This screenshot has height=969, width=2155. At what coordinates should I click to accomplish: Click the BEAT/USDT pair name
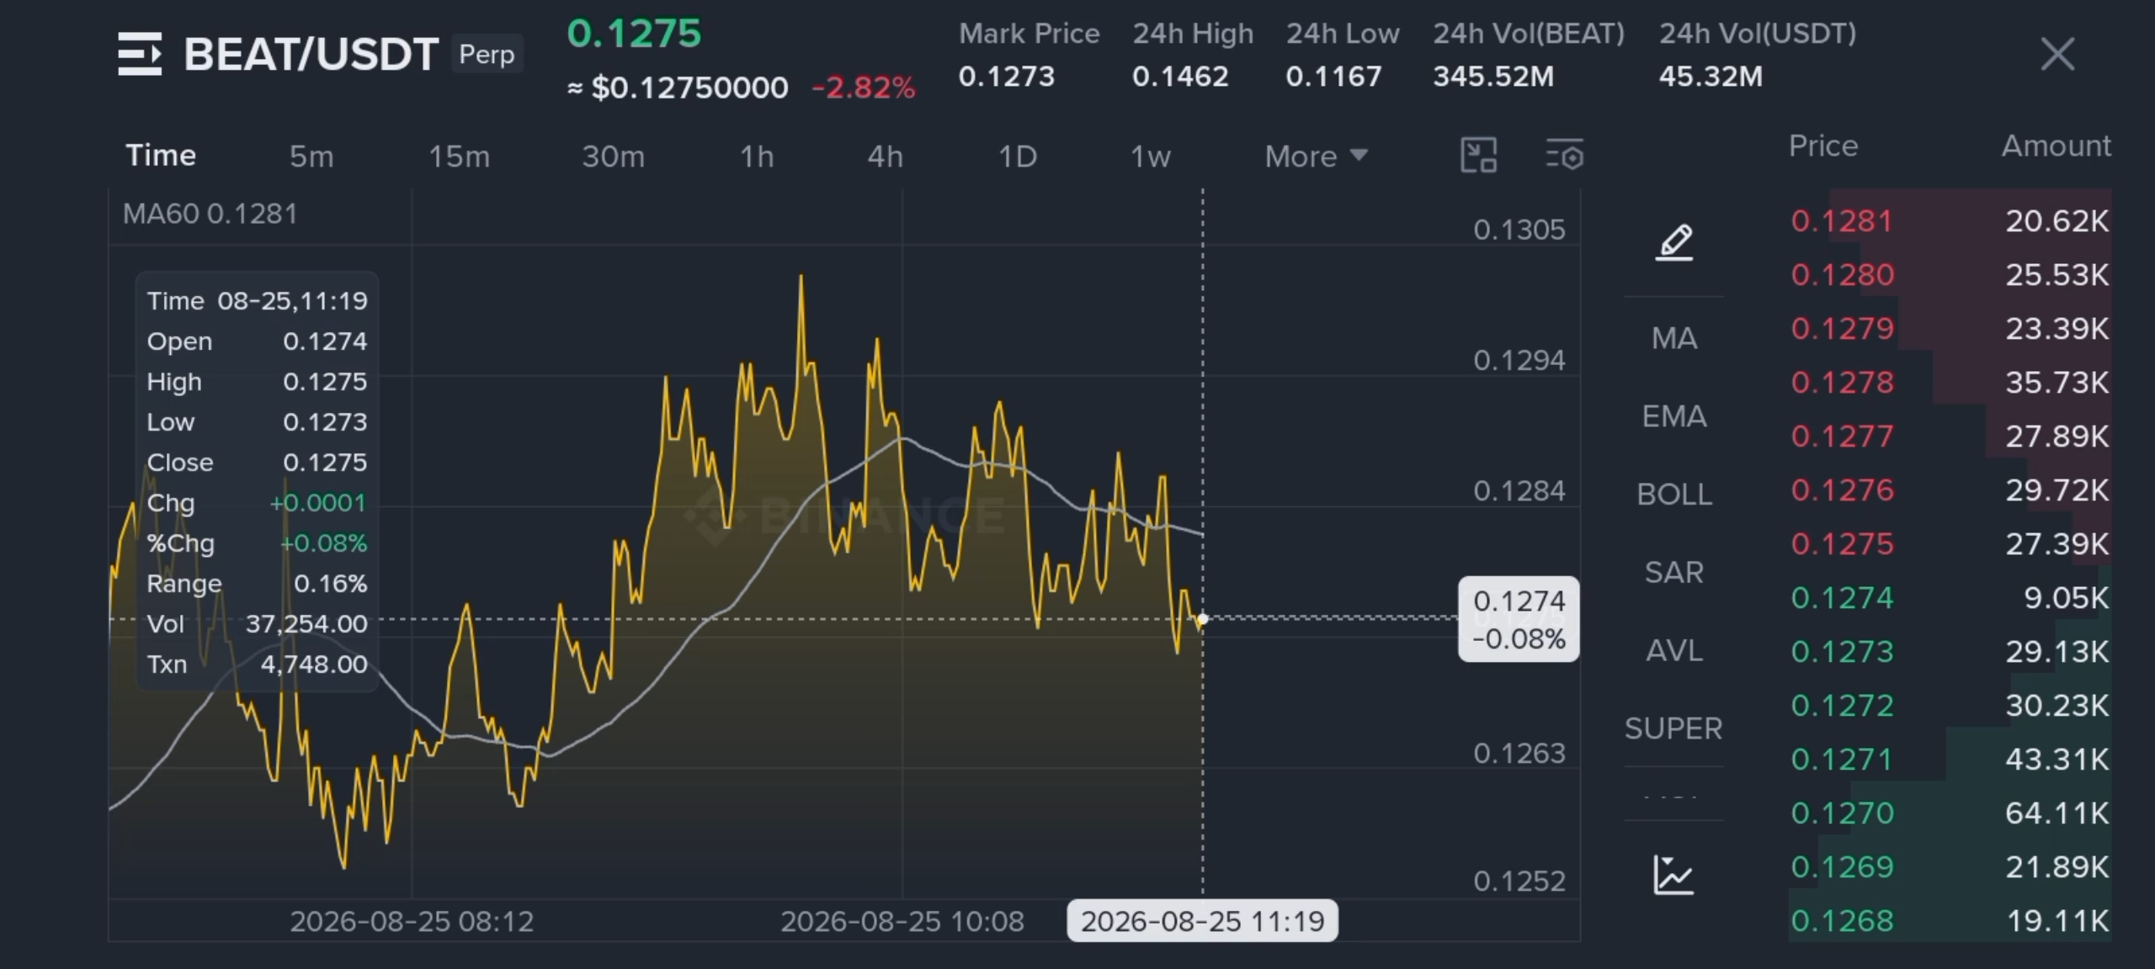(311, 55)
